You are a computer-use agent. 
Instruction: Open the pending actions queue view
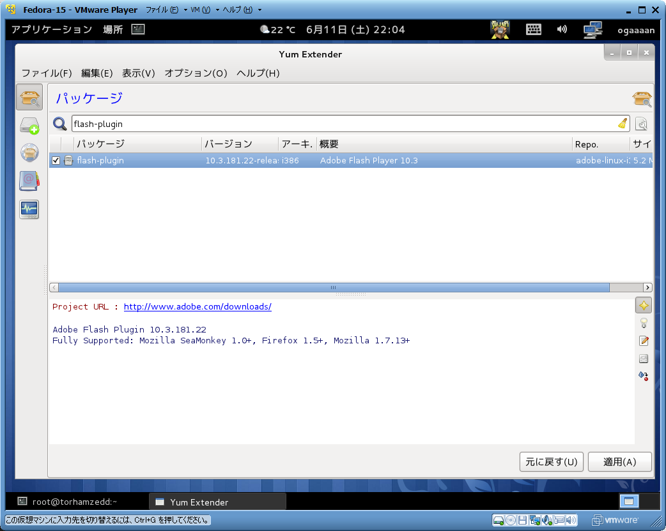point(29,126)
